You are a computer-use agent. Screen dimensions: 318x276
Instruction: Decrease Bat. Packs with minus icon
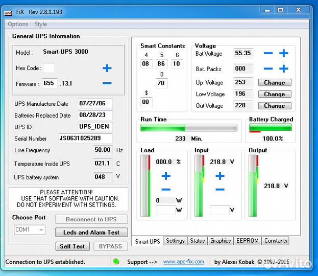tap(268, 68)
